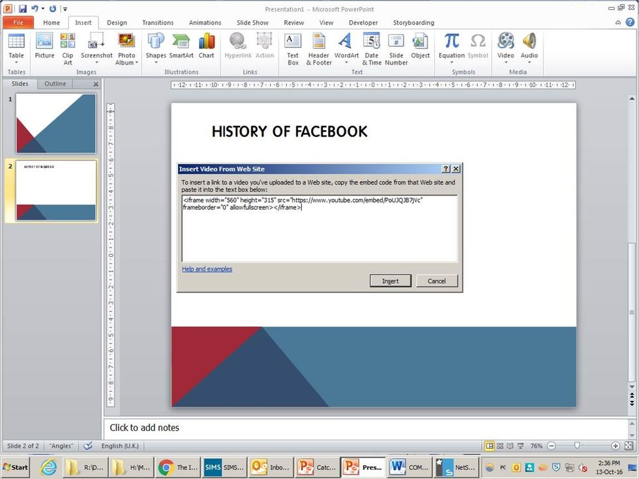
Task: Click Insert button in the dialog
Action: point(391,281)
